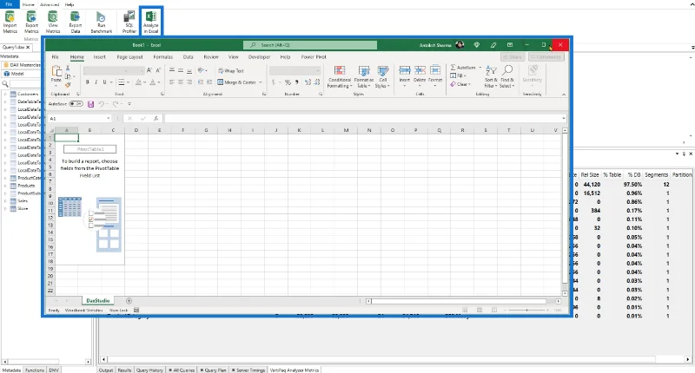Open the Data tab in Excel

coord(188,57)
